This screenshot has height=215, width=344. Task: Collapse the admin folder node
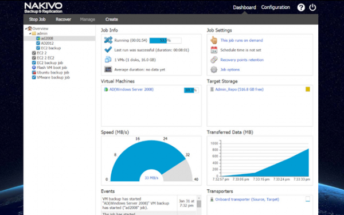30,34
